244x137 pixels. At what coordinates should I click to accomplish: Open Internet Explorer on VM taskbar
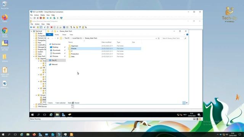click(51, 115)
